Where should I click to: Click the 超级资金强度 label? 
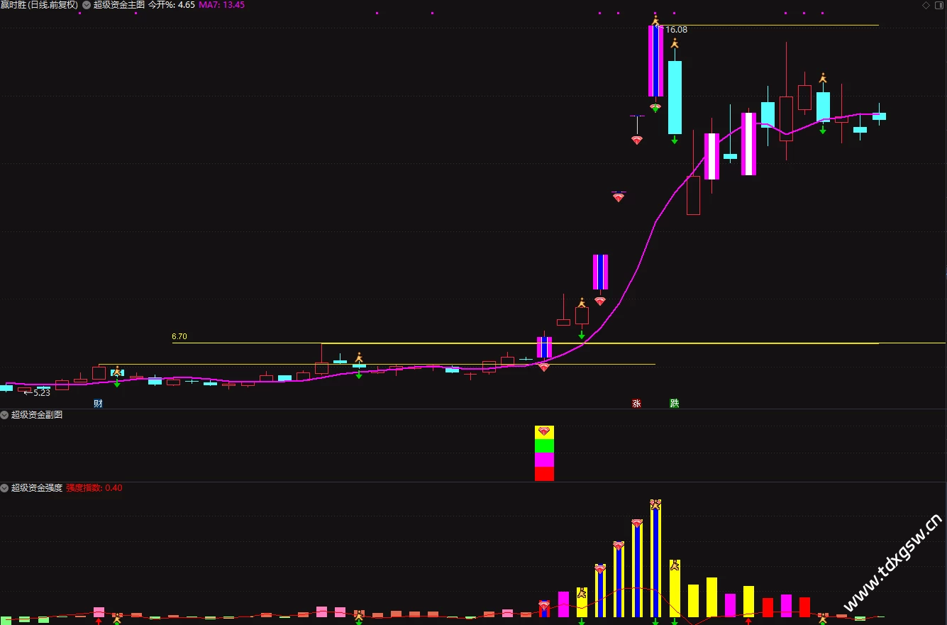coord(37,488)
